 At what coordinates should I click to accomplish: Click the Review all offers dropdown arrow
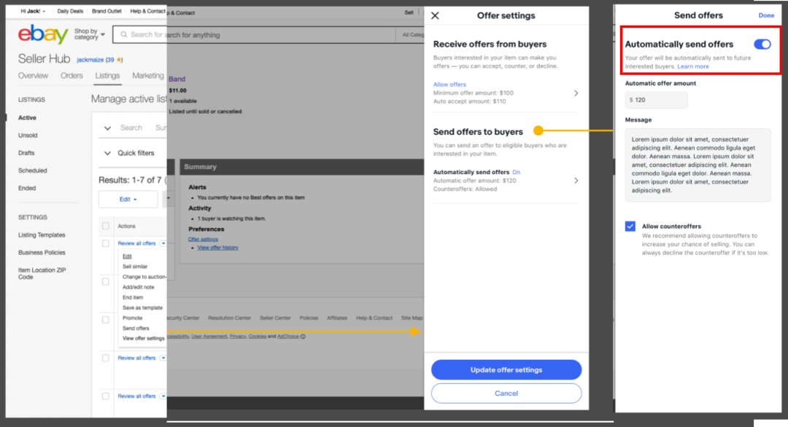pyautogui.click(x=163, y=243)
